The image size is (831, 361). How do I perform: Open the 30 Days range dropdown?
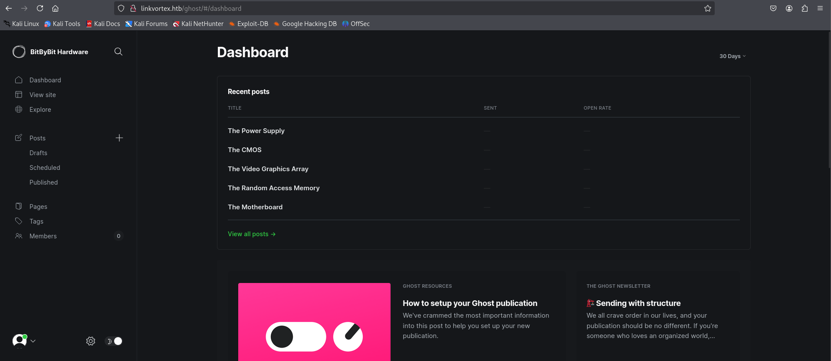(x=732, y=56)
